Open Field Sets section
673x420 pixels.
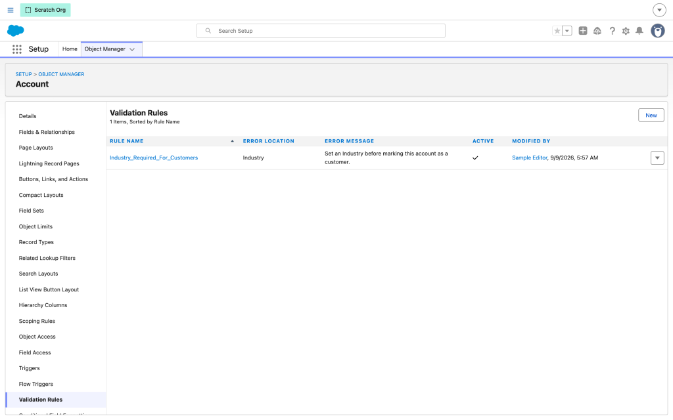click(x=32, y=211)
